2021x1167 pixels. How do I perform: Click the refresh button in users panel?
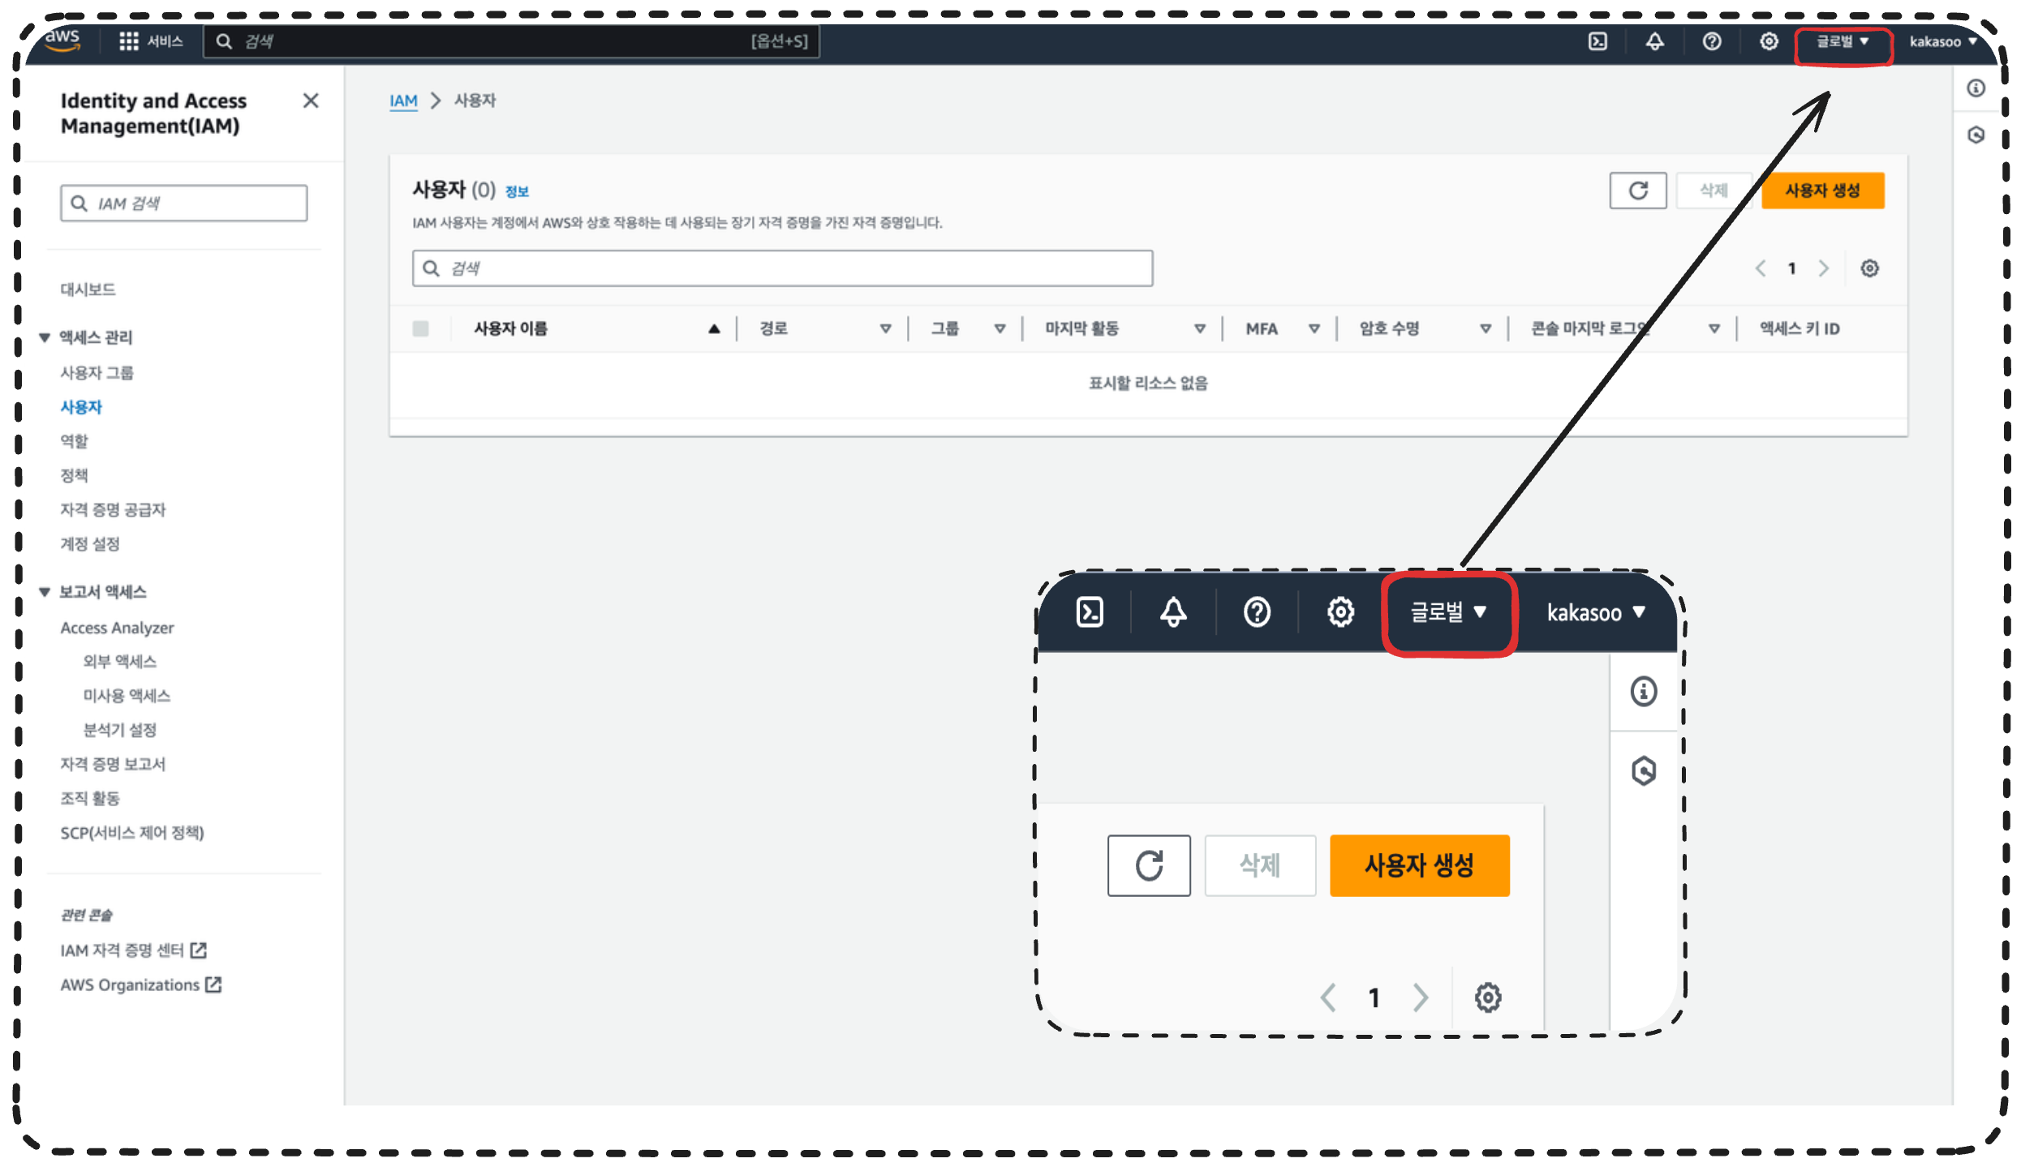(x=1637, y=191)
